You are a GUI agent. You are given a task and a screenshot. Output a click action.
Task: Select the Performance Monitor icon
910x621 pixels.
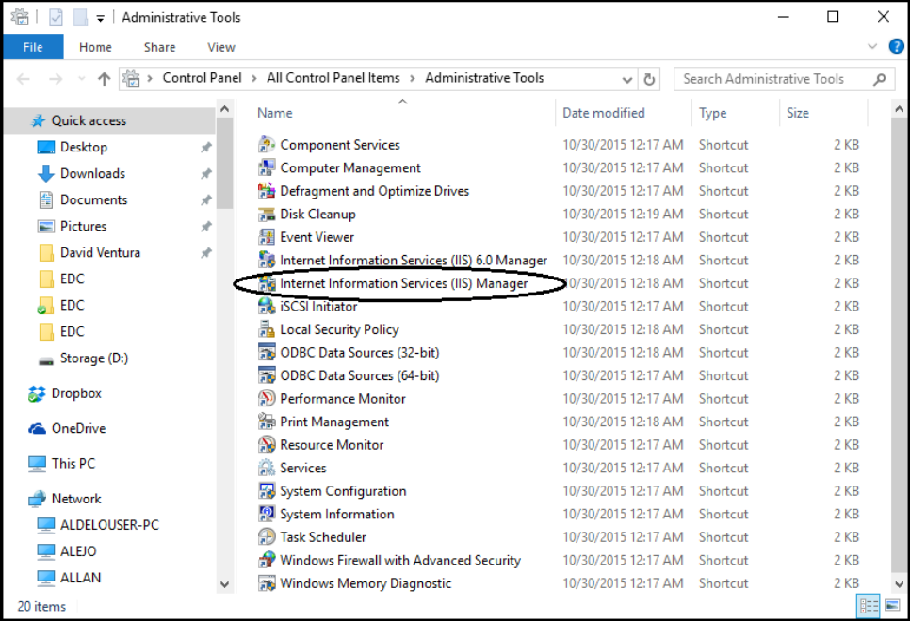coord(267,398)
